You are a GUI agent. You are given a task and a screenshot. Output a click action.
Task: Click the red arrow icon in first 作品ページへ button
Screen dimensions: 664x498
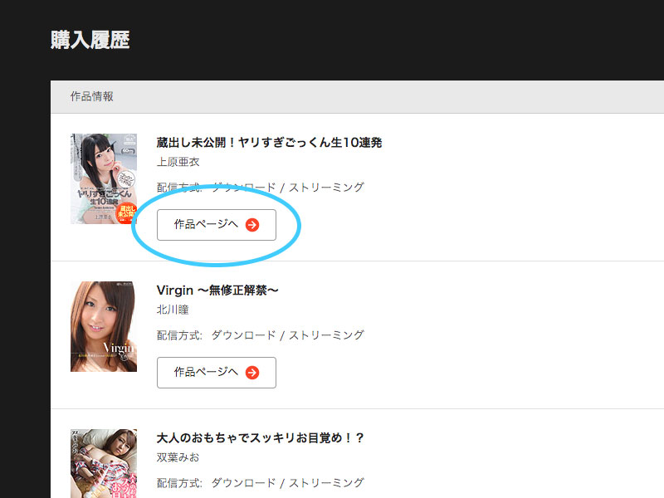coord(252,225)
